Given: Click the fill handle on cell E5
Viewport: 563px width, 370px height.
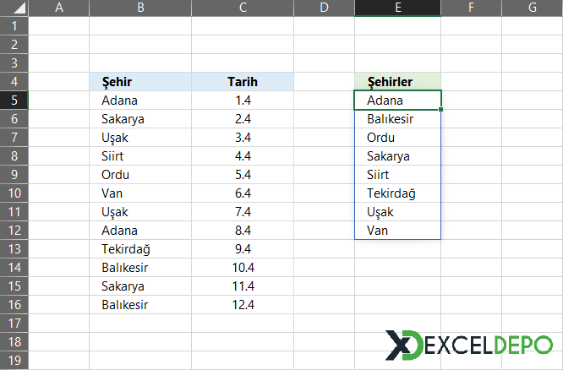Looking at the screenshot, I should 441,110.
